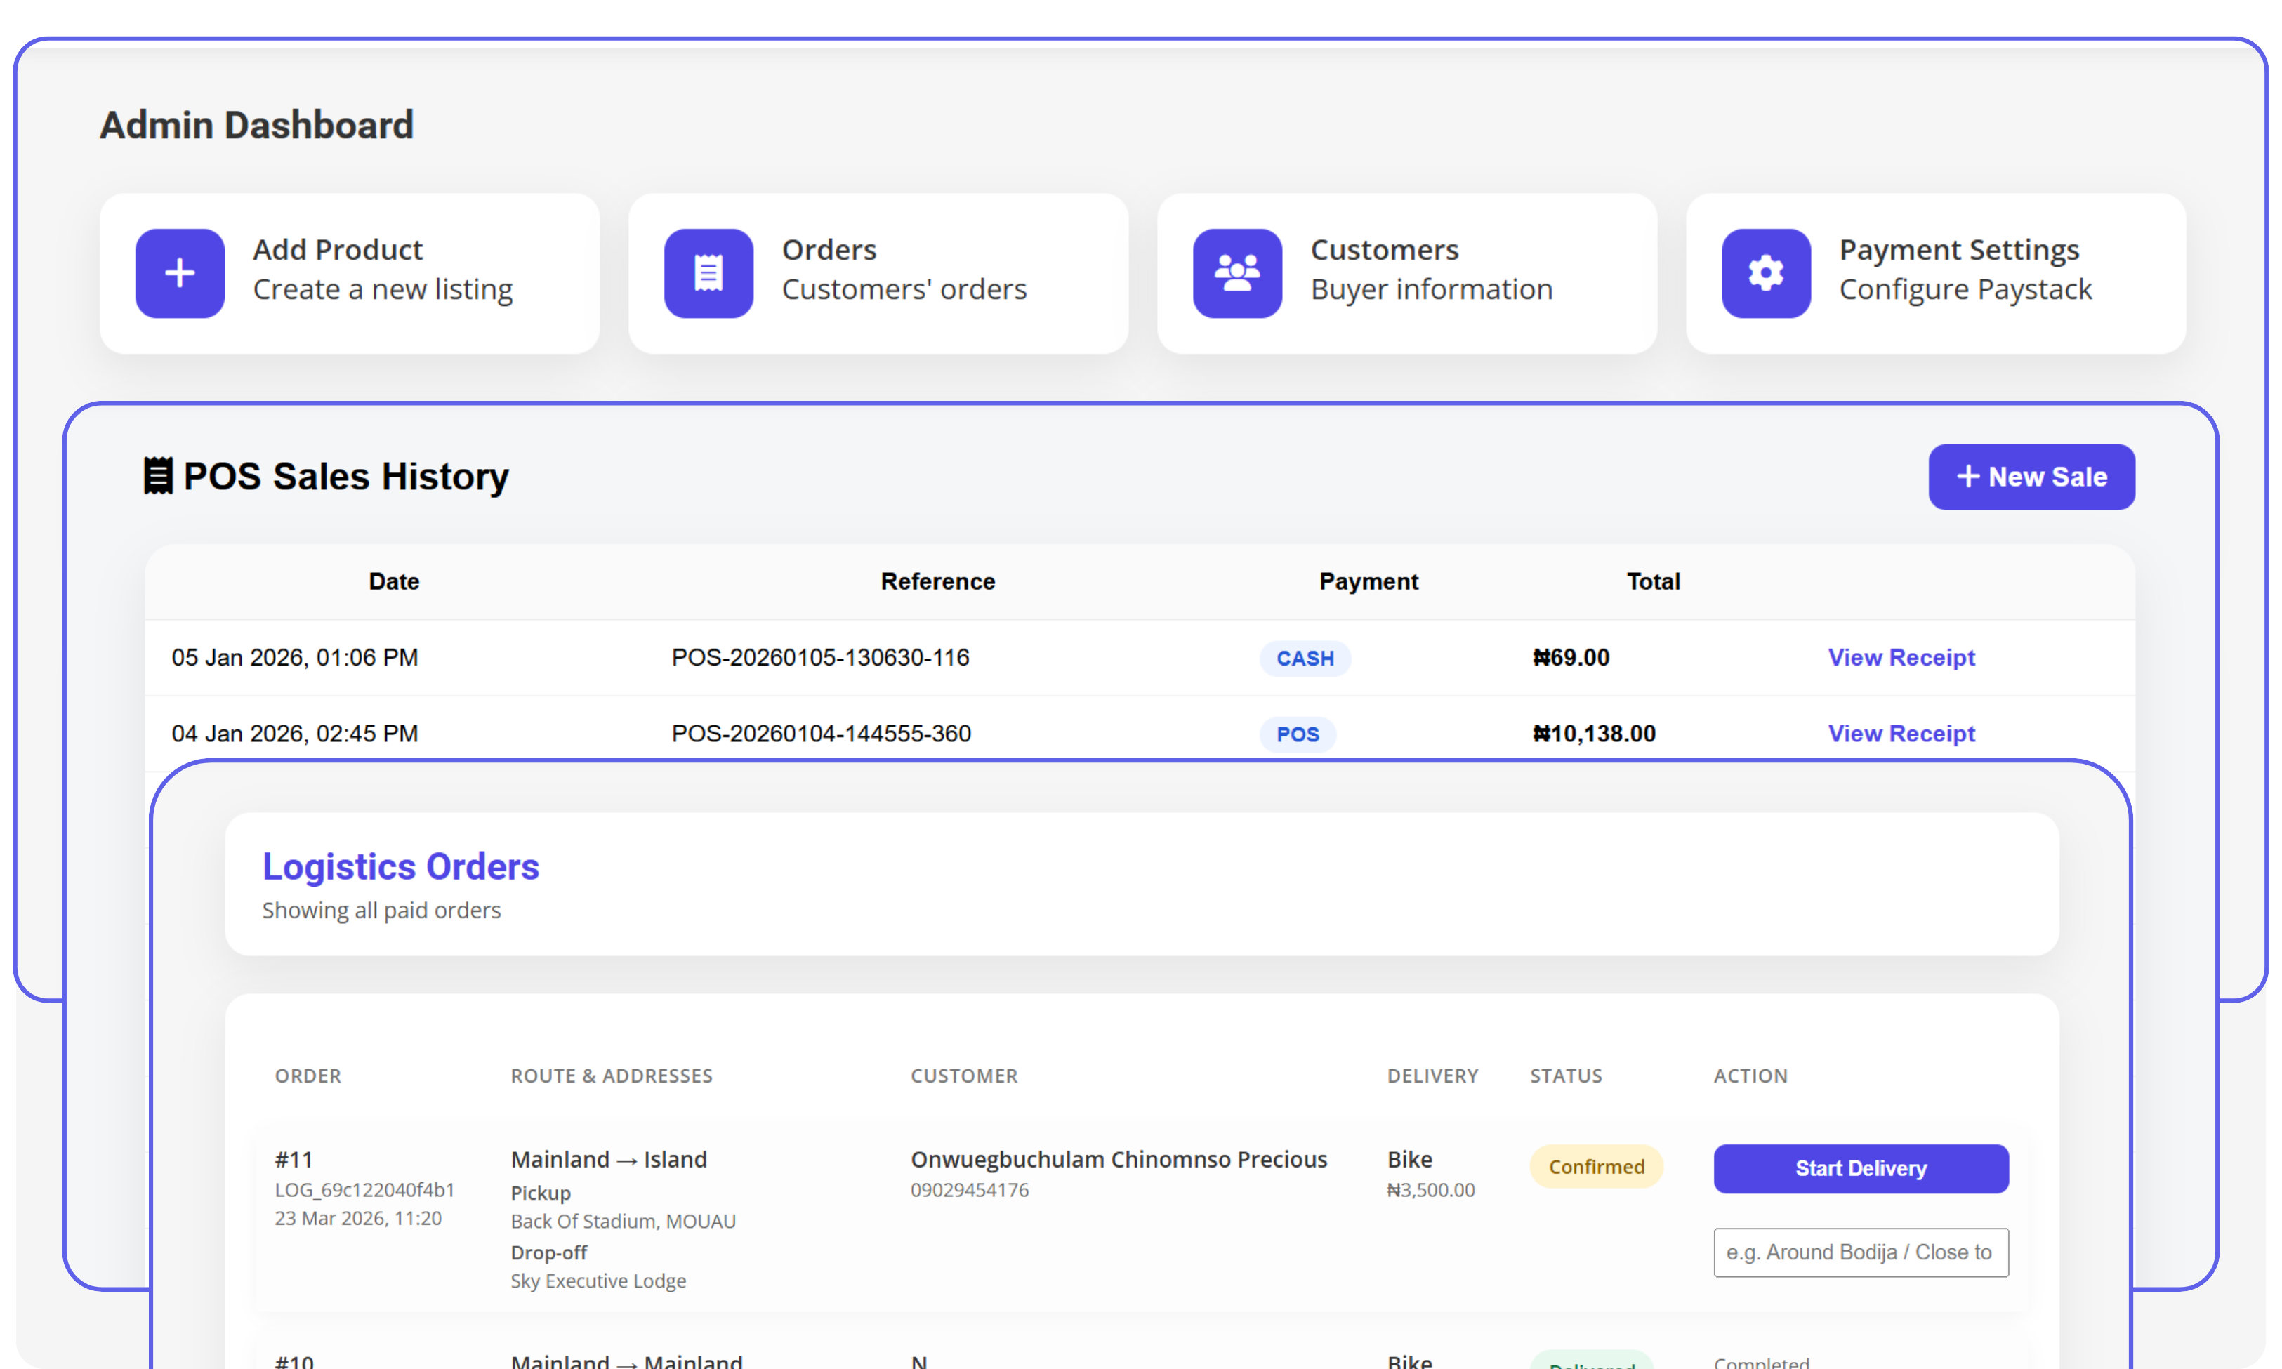Click pickup address Back Of Stadium, MOUAU

pos(624,1222)
